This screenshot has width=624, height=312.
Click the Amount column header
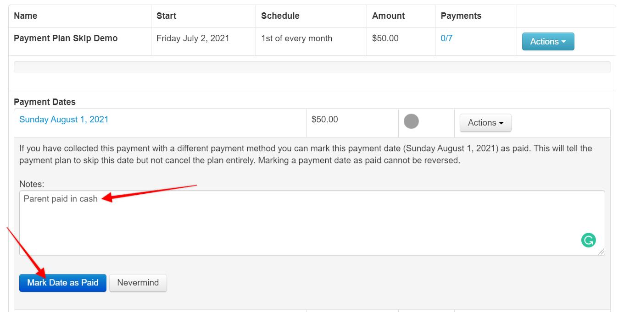pyautogui.click(x=388, y=16)
